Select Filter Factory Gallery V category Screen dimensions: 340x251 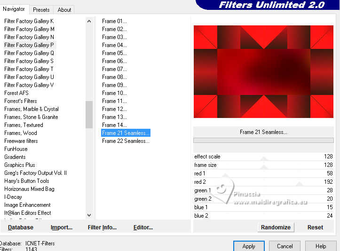(29, 85)
